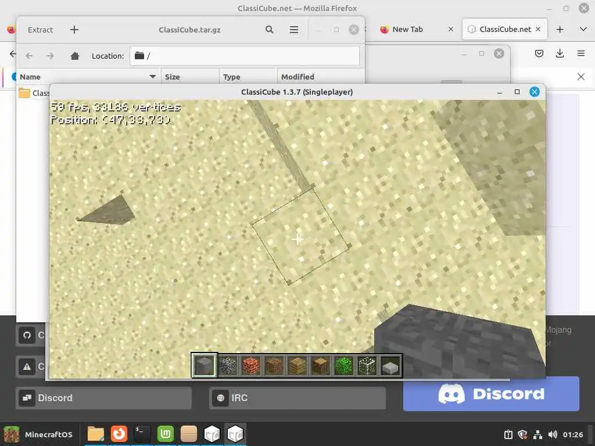Viewport: 595px width, 446px height.
Task: Click the plus icon next to Extract
Action: [x=74, y=30]
